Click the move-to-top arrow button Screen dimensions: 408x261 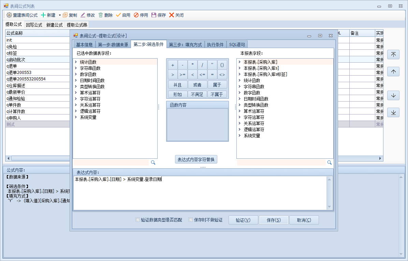pyautogui.click(x=393, y=55)
